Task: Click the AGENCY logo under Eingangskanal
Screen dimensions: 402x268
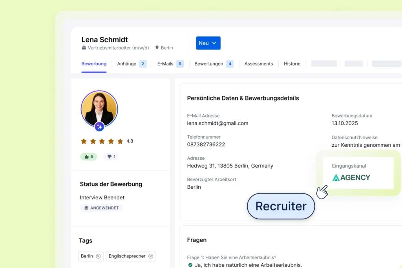Action: (x=351, y=177)
